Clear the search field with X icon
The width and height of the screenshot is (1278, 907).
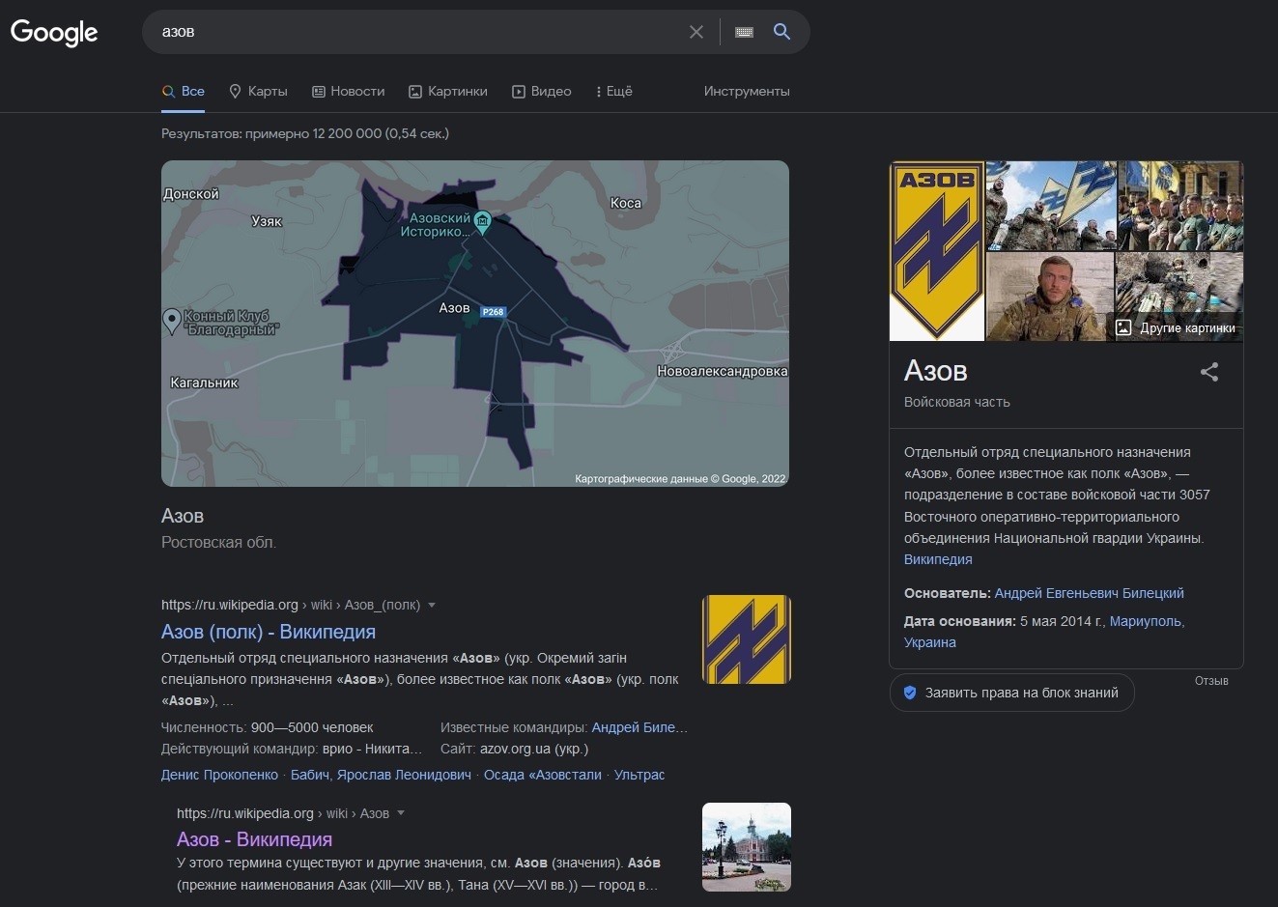point(696,32)
